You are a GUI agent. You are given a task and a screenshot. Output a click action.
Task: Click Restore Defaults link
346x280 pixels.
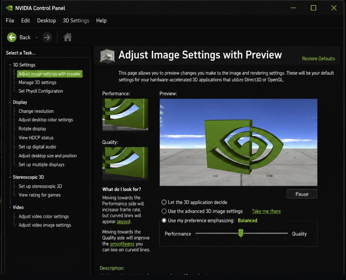[318, 58]
